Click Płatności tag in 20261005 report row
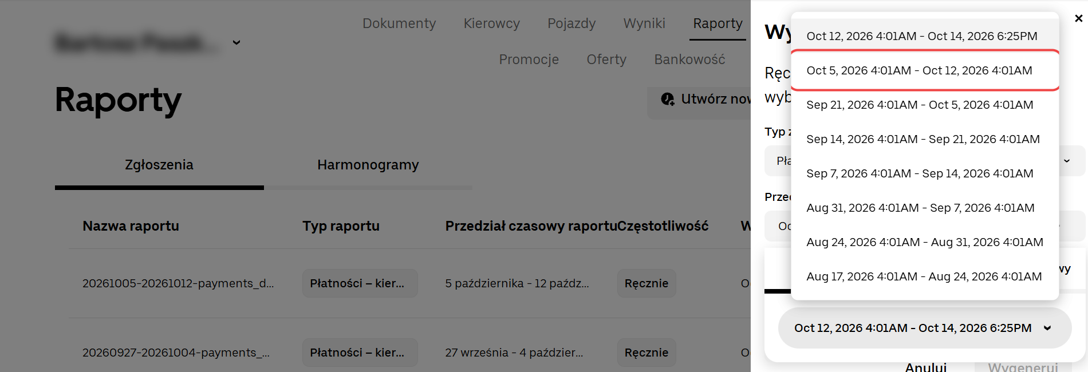Image resolution: width=1088 pixels, height=372 pixels. click(360, 283)
